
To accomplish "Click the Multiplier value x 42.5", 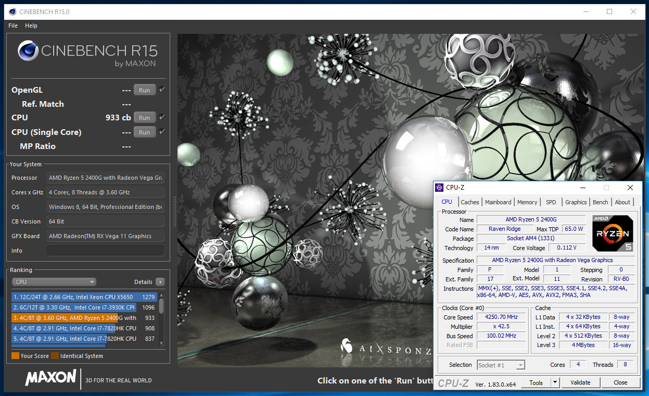I will (x=501, y=326).
